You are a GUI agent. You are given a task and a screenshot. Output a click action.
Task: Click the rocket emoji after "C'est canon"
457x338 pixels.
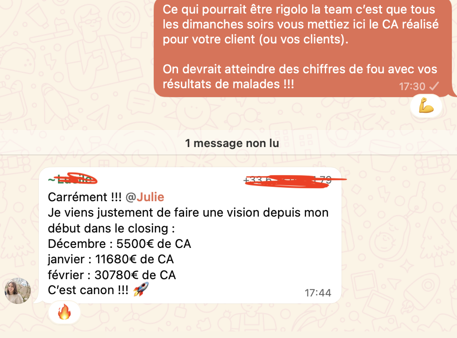coord(141,289)
